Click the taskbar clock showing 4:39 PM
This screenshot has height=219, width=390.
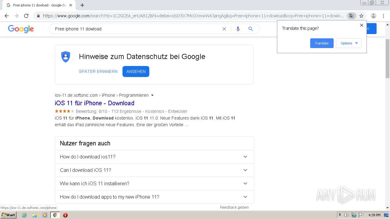click(x=374, y=215)
